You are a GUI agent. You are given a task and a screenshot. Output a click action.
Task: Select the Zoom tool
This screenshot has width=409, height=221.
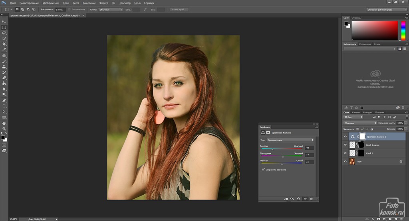pyautogui.click(x=4, y=129)
